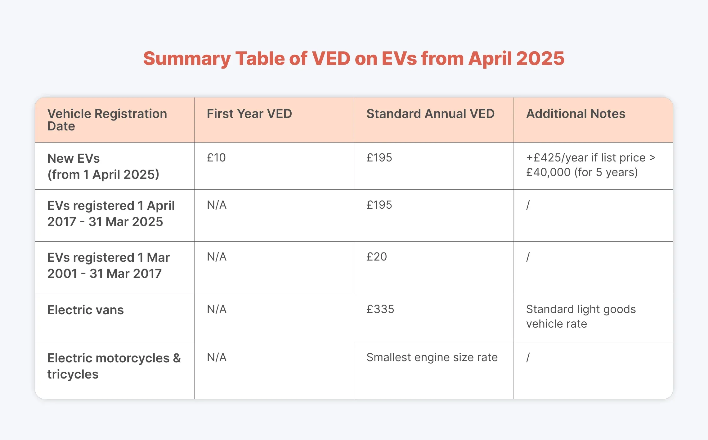Click the £335 electric vans value
The height and width of the screenshot is (440, 708).
pos(380,309)
